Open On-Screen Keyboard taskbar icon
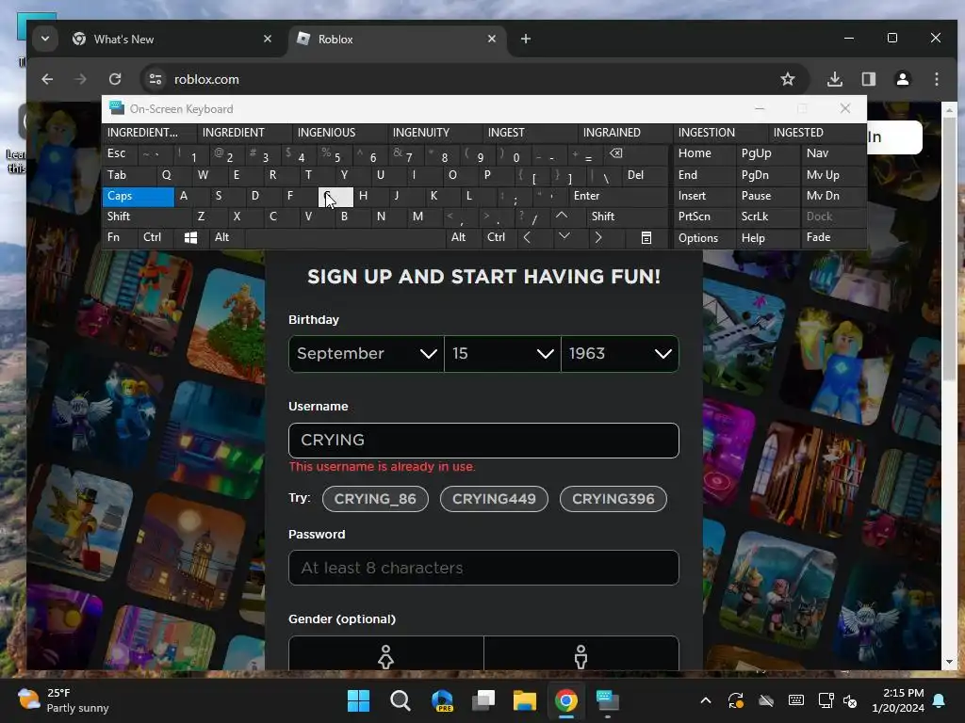965x723 pixels. tap(608, 700)
